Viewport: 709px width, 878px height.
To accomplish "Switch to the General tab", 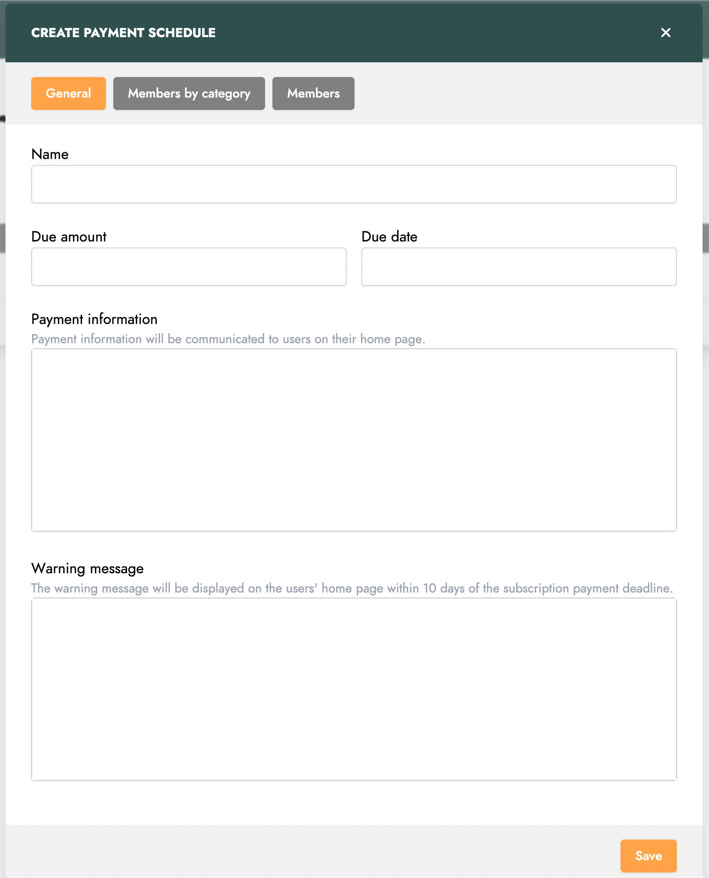I will (x=68, y=93).
